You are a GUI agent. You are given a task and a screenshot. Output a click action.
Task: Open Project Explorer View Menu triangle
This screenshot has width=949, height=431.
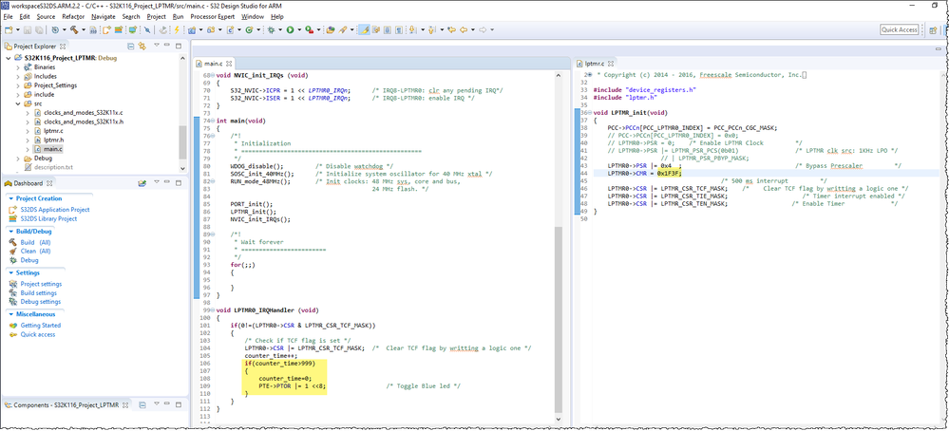tap(156, 46)
